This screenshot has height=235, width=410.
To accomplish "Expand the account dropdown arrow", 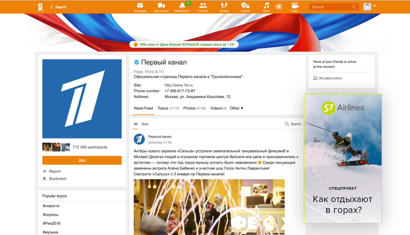I will (x=375, y=6).
